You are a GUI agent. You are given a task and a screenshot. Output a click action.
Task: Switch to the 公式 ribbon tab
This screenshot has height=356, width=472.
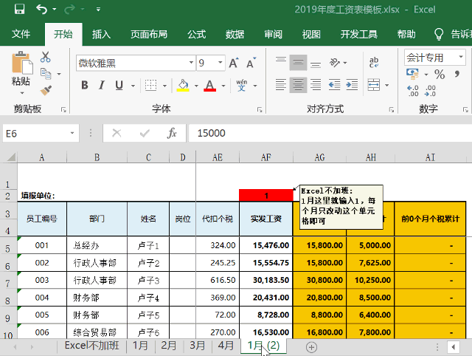tap(197, 34)
